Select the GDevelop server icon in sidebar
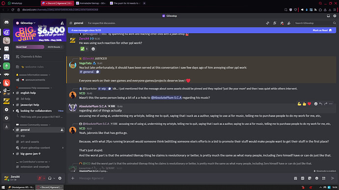 point(6,32)
